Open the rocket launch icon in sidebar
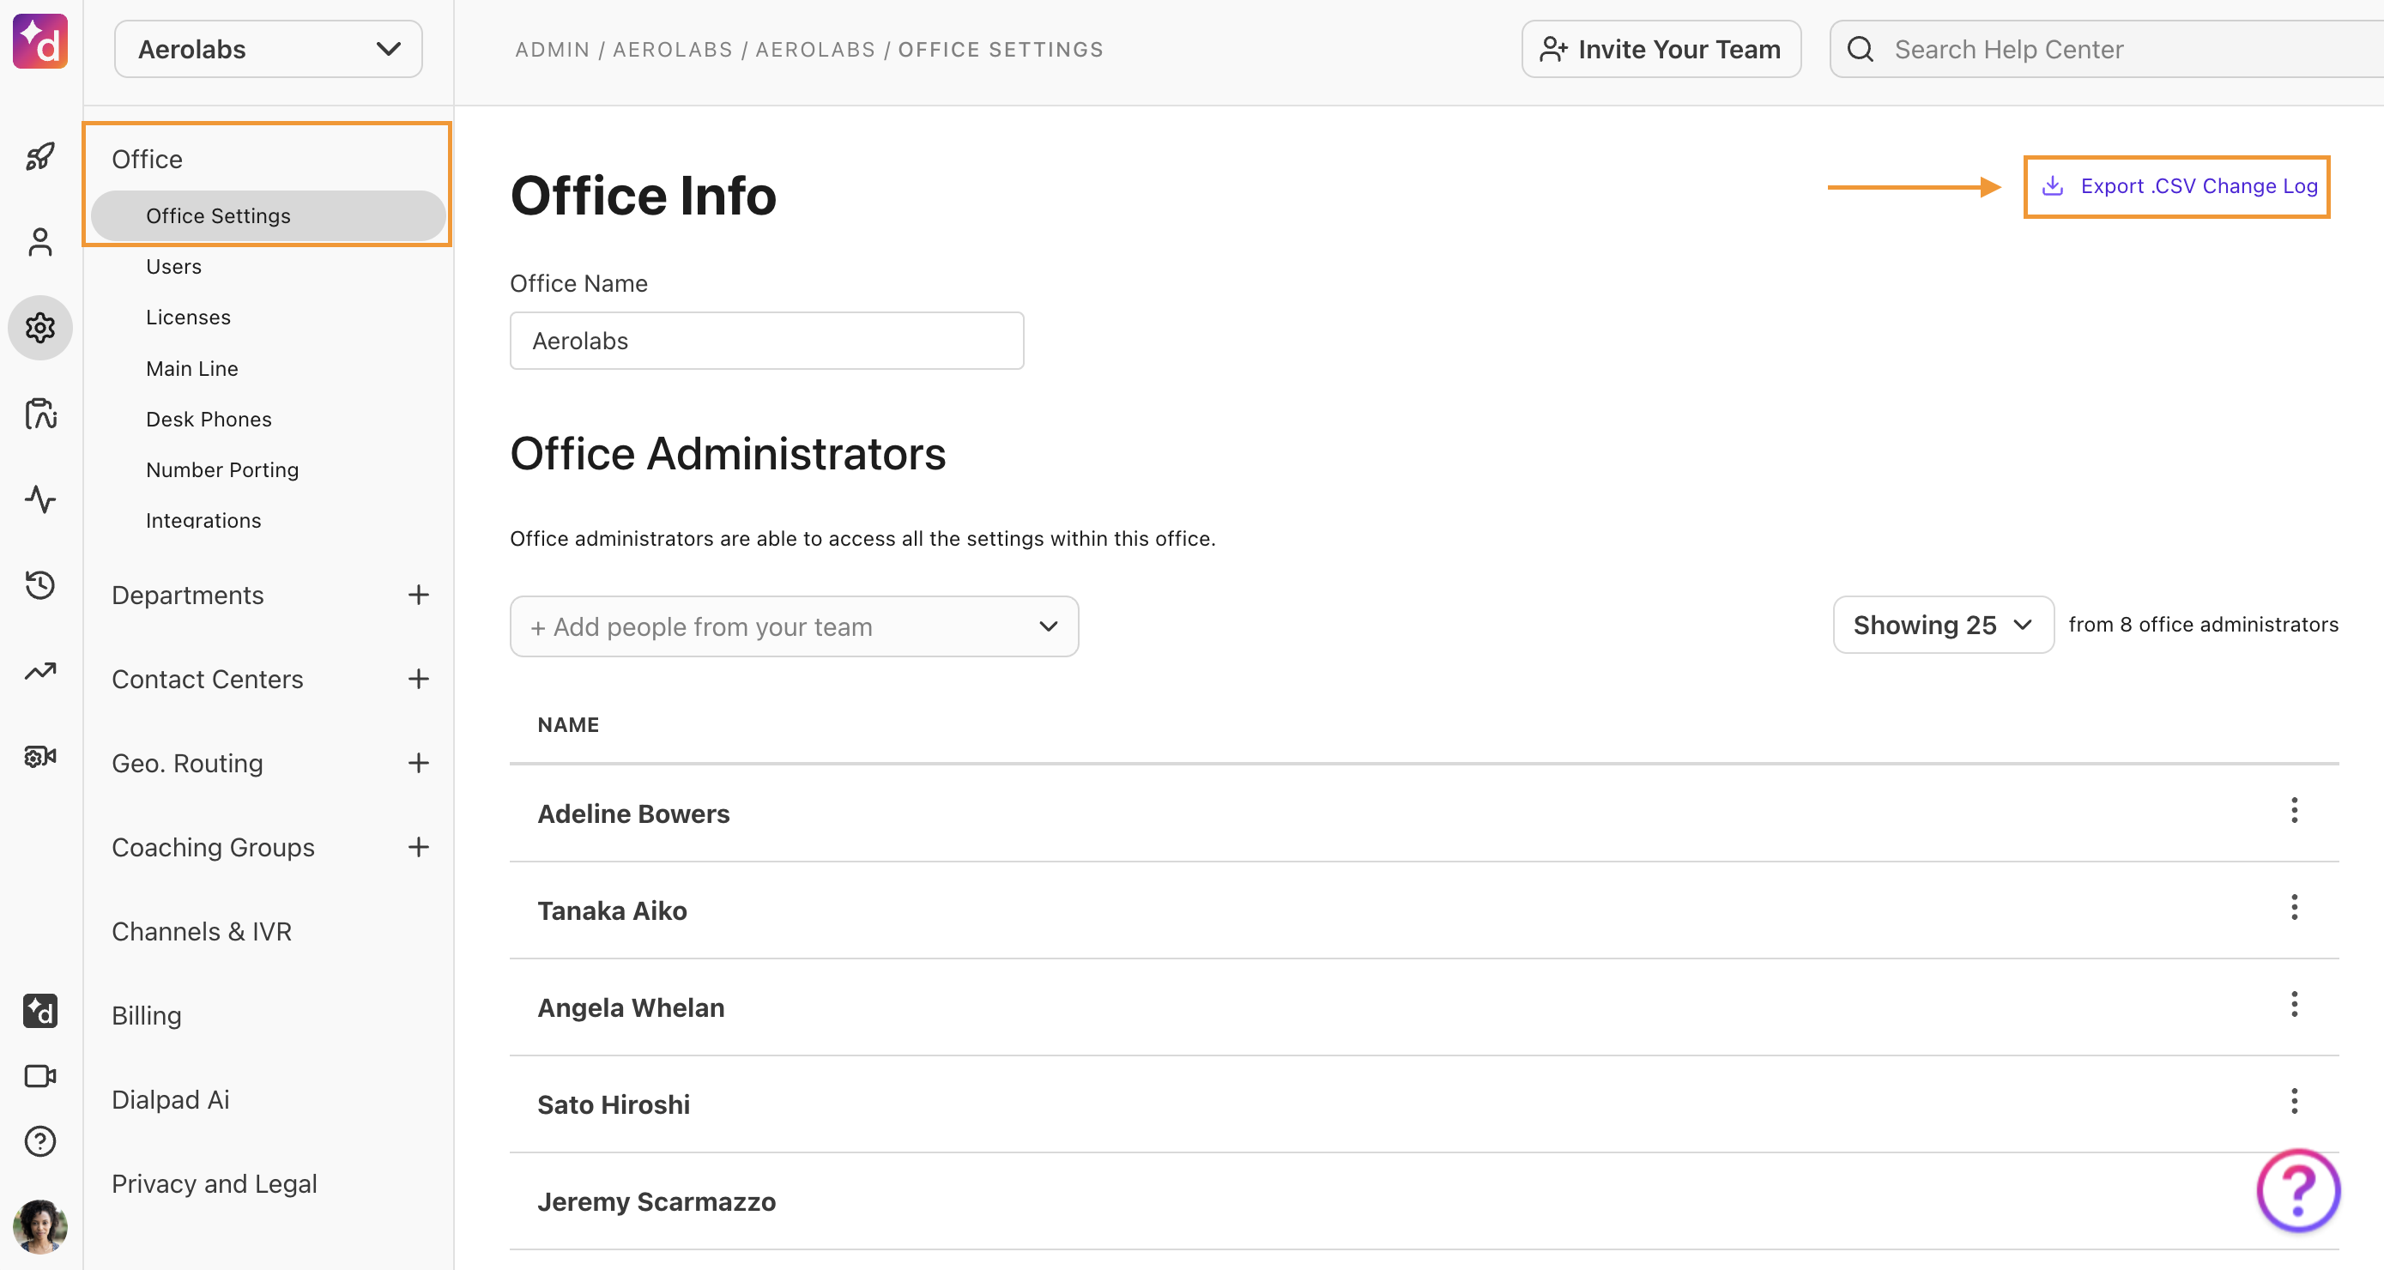The image size is (2384, 1270). point(39,156)
